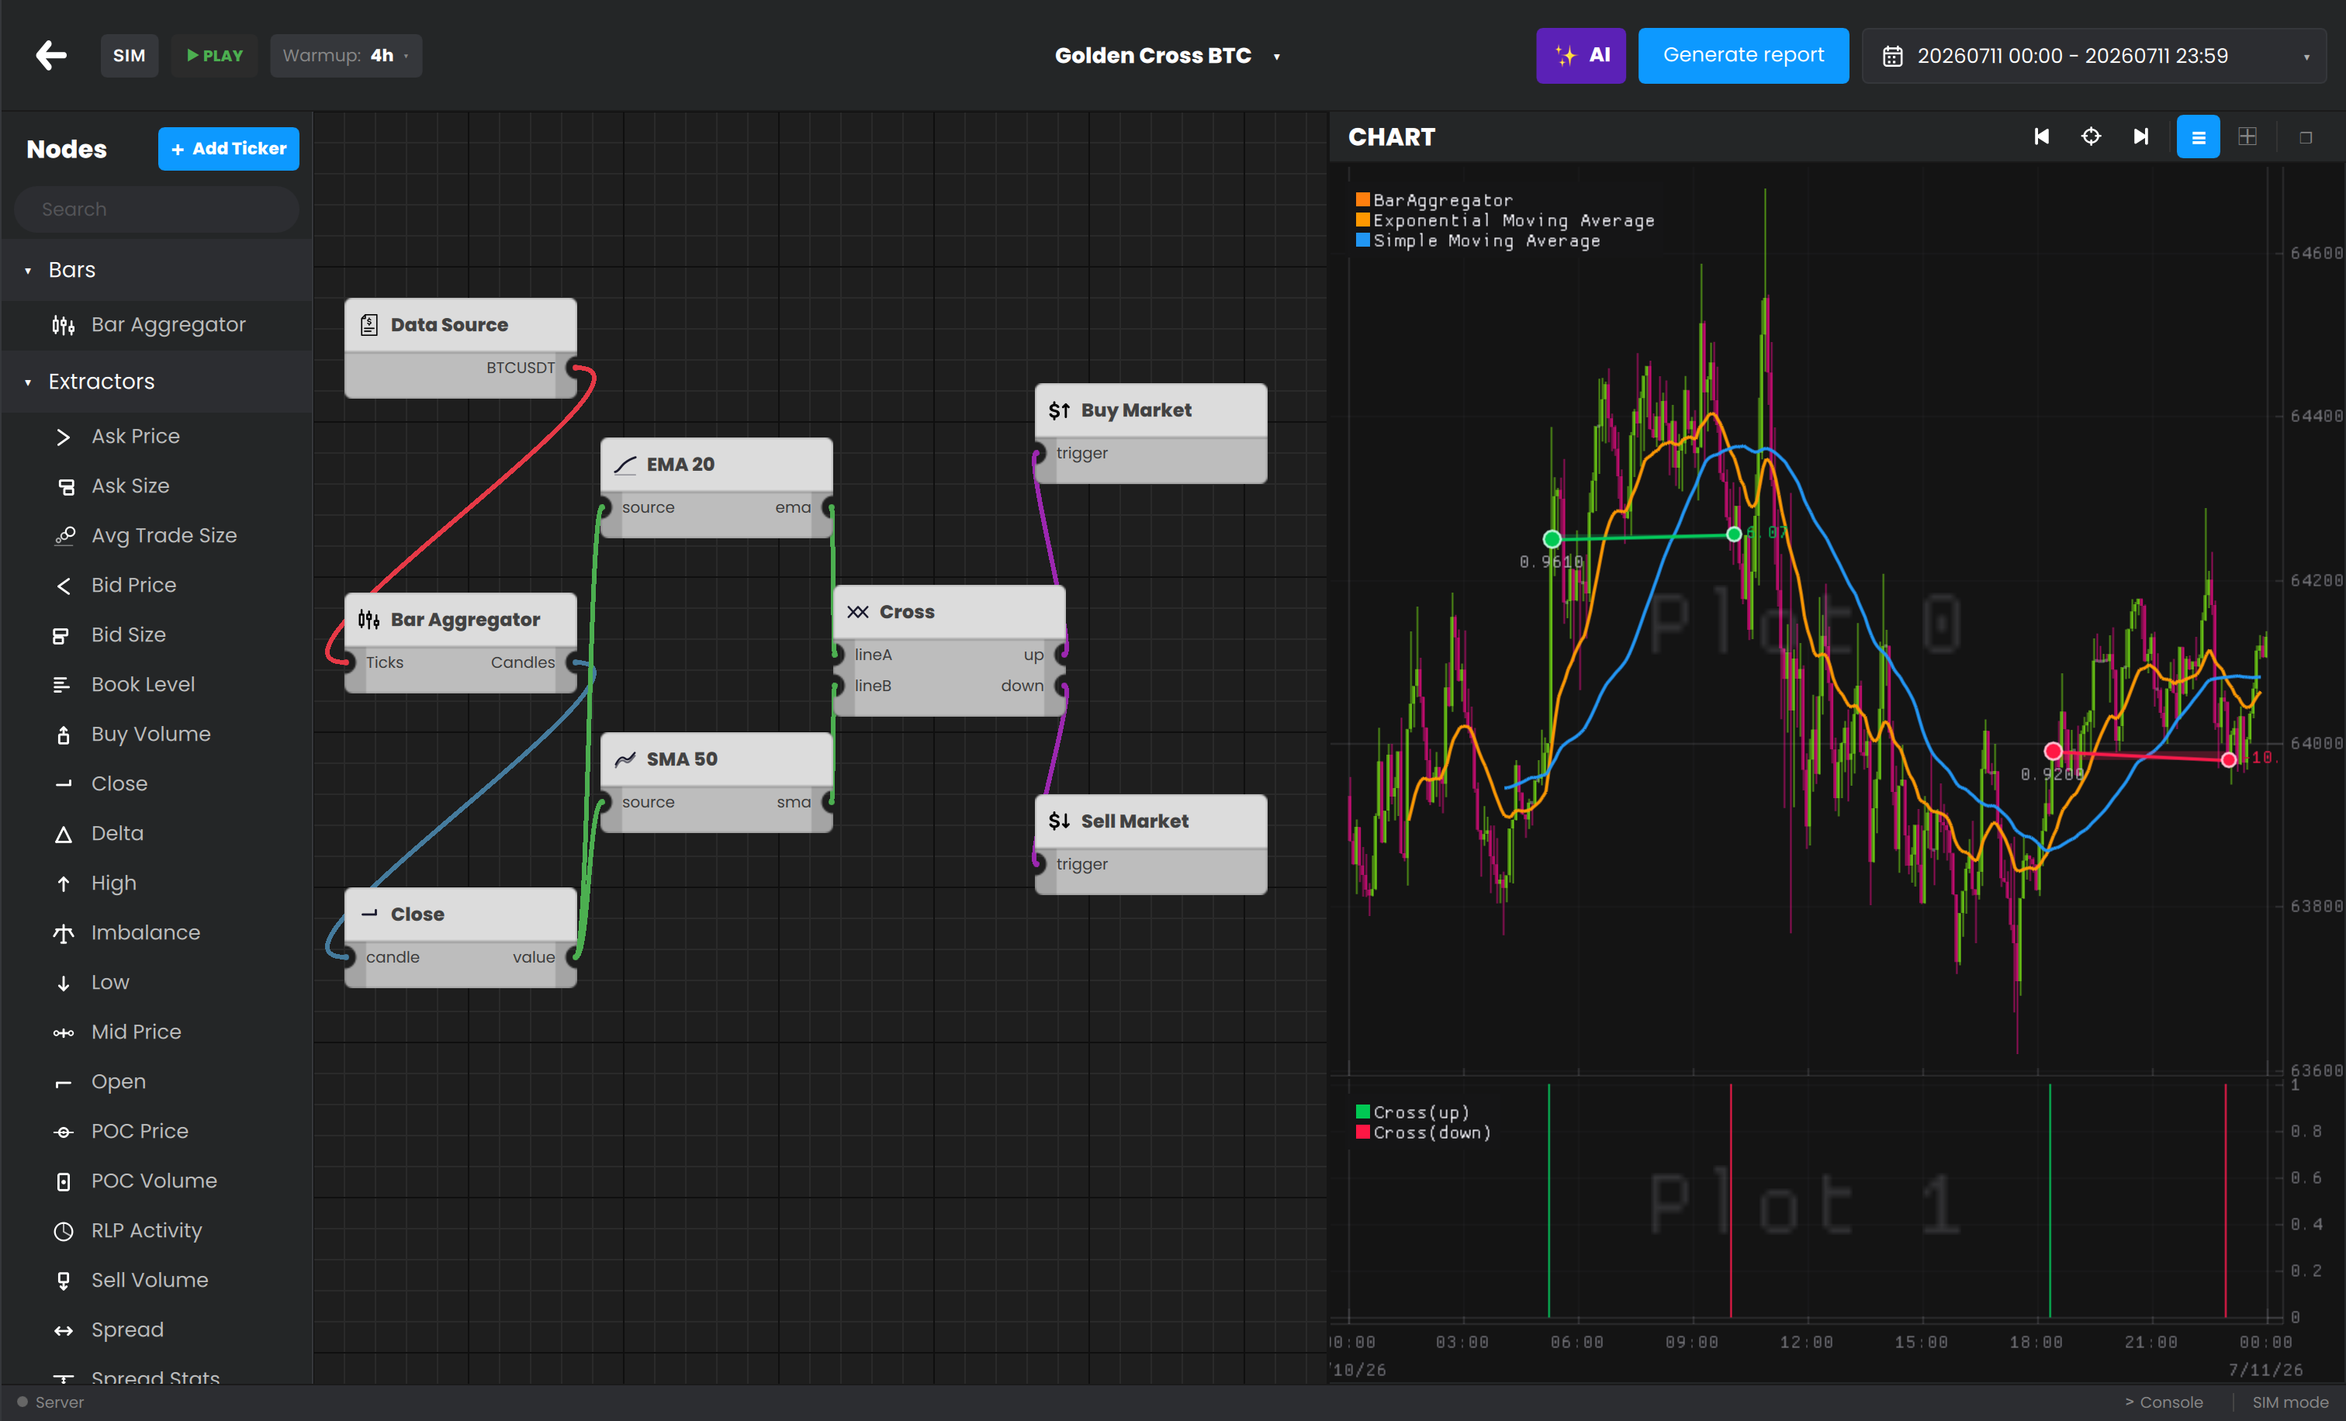Jump chart to start icon
This screenshot has height=1421, width=2346.
tap(2041, 137)
